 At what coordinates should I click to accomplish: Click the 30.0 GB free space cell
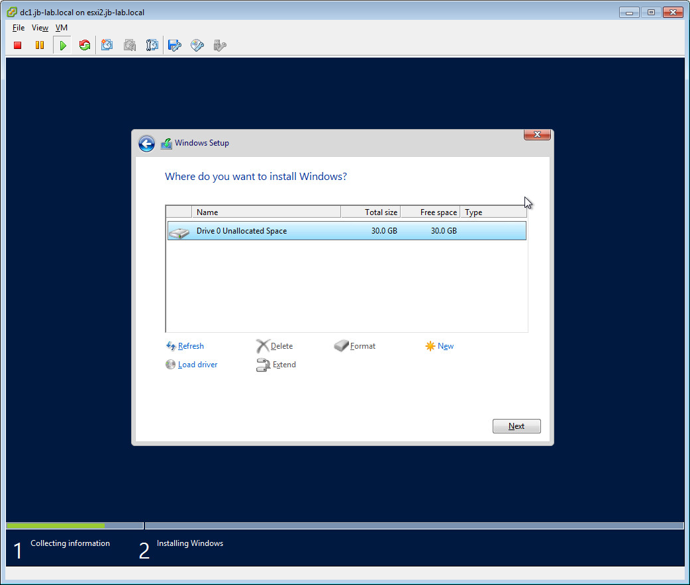point(444,231)
